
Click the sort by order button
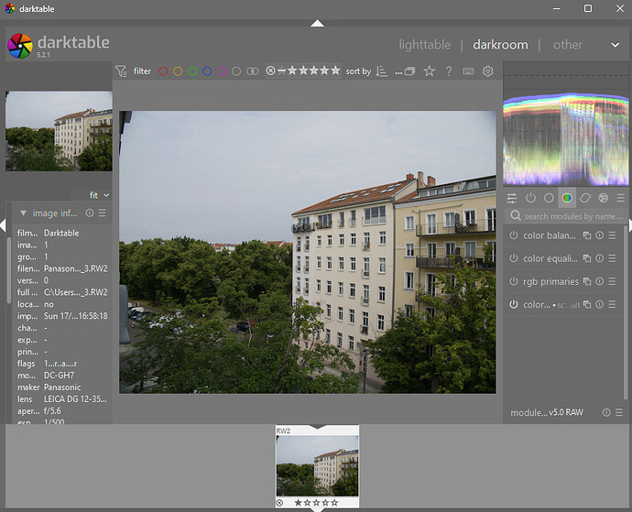(382, 71)
